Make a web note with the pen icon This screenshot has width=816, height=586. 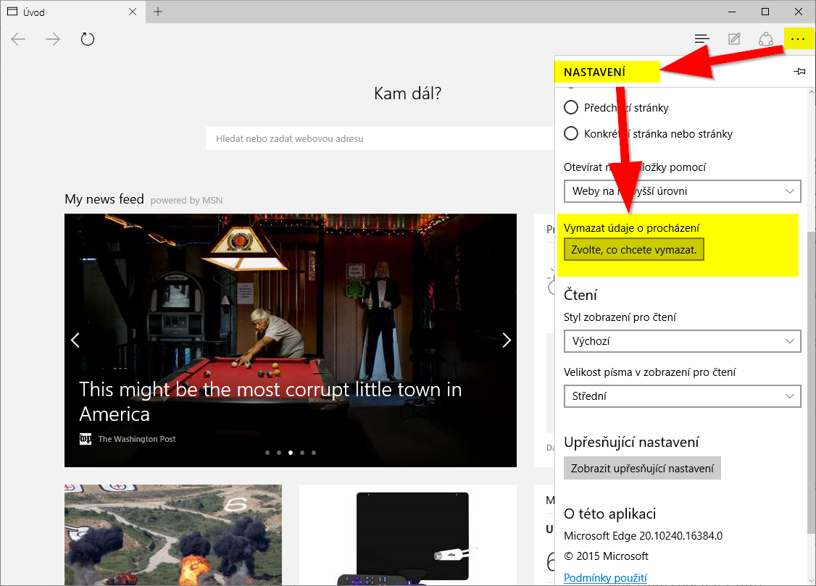point(734,39)
